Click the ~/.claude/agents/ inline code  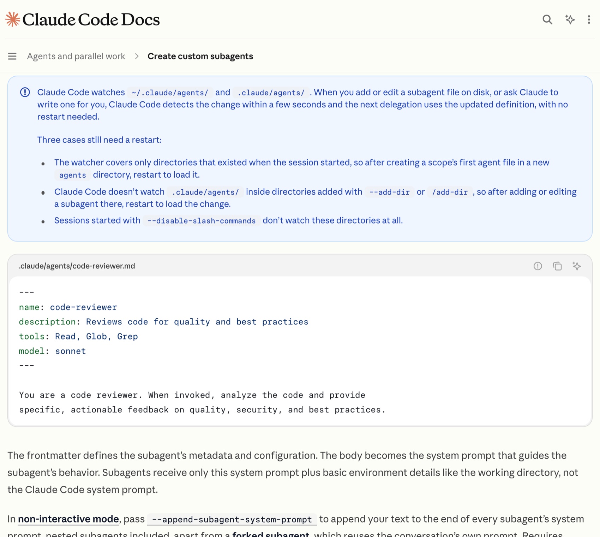click(x=170, y=93)
